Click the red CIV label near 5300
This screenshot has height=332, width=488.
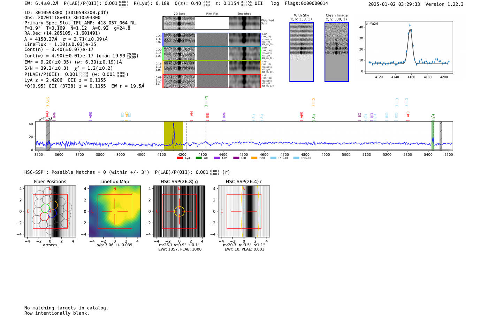(x=408, y=116)
